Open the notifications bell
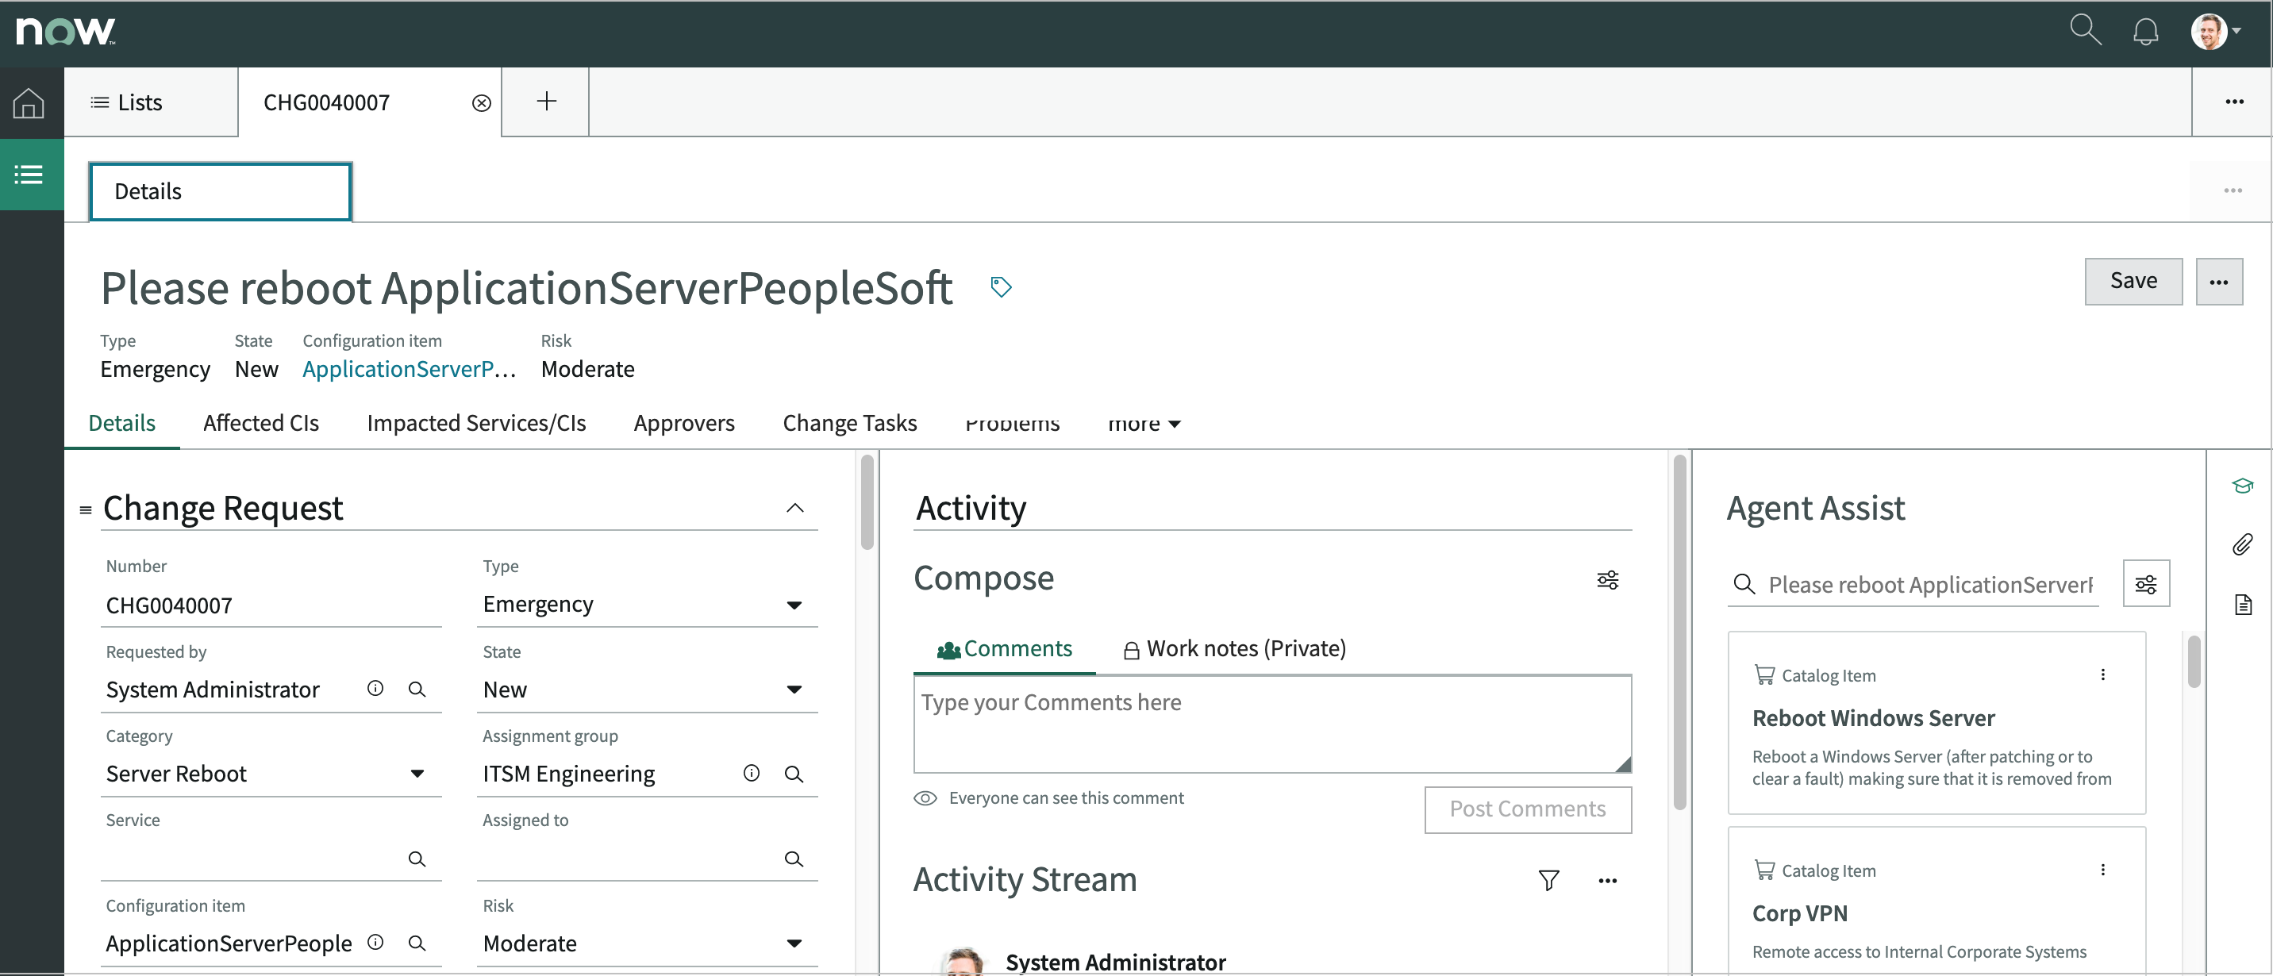This screenshot has width=2273, height=976. [x=2145, y=32]
